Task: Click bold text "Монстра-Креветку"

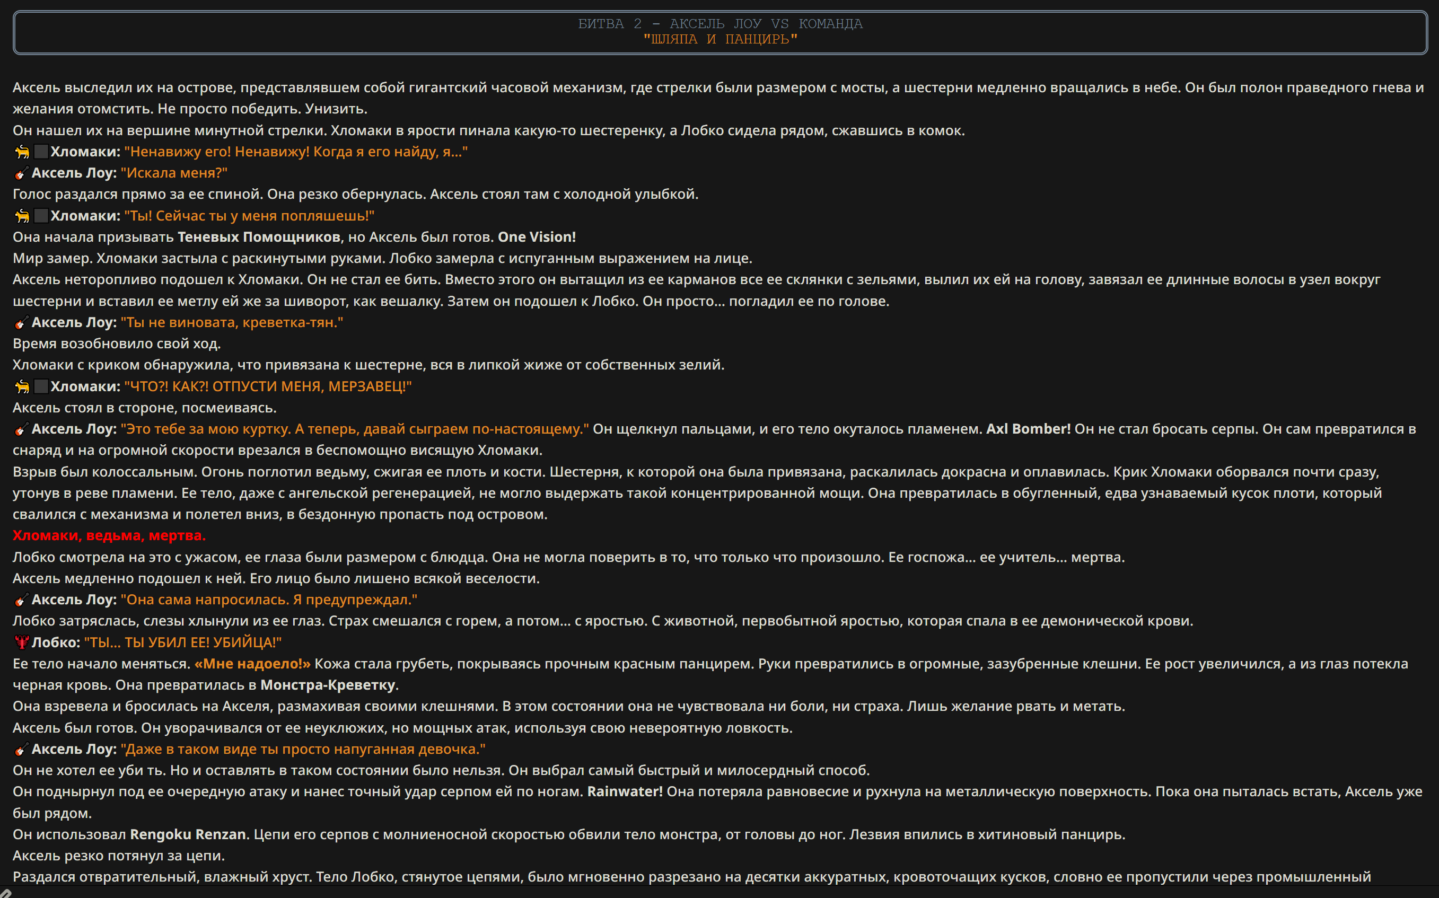Action: 328,685
